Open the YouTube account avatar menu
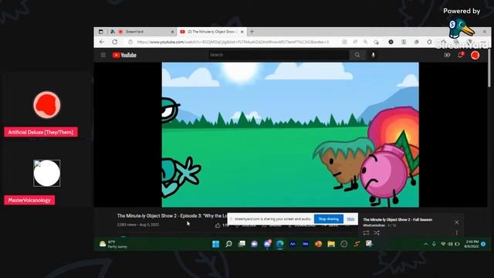The image size is (494, 278). (x=475, y=55)
